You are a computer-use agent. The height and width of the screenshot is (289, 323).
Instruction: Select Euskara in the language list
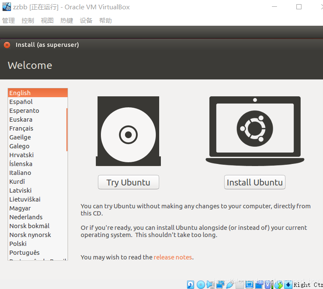click(x=38, y=119)
